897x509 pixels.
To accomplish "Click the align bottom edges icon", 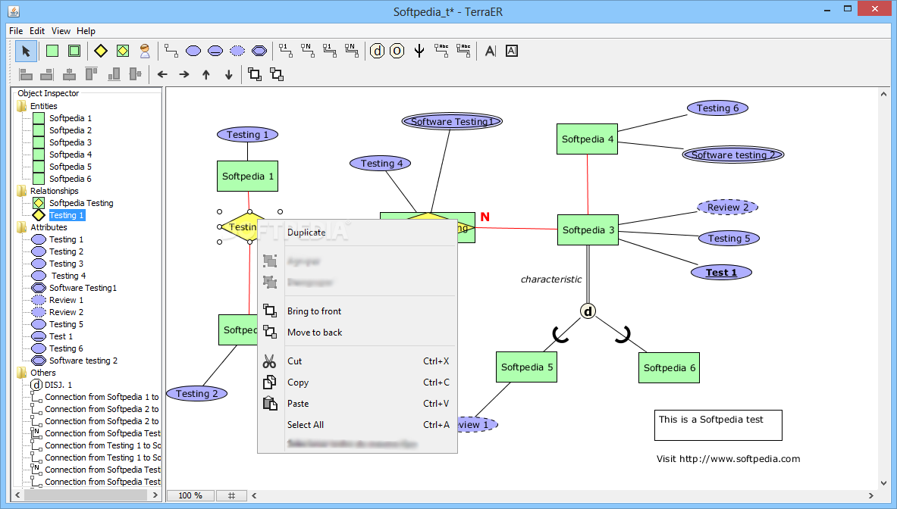I will pyautogui.click(x=114, y=74).
